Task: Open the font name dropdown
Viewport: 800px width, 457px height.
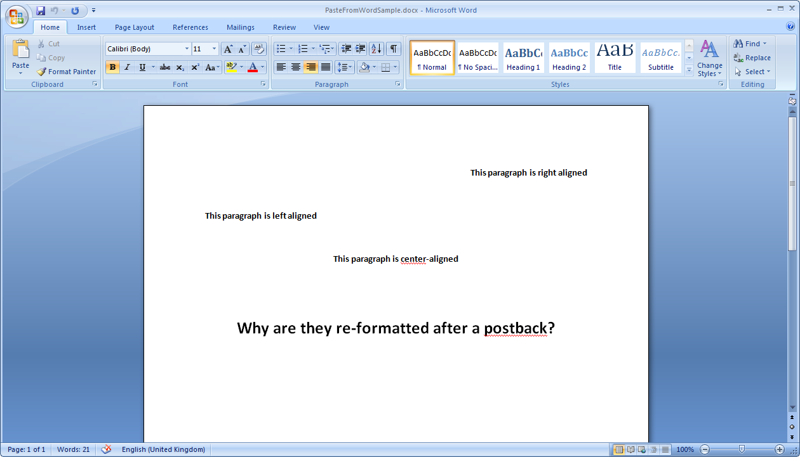Action: (187, 49)
